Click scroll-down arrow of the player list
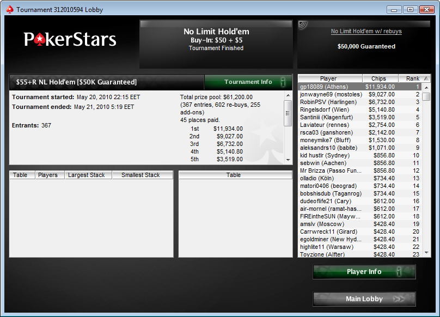The width and height of the screenshot is (440, 317). tap(426, 253)
